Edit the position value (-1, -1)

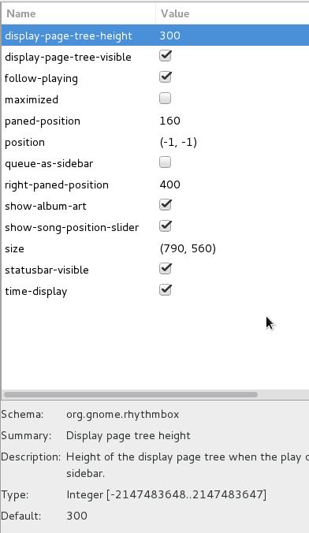[x=178, y=142]
